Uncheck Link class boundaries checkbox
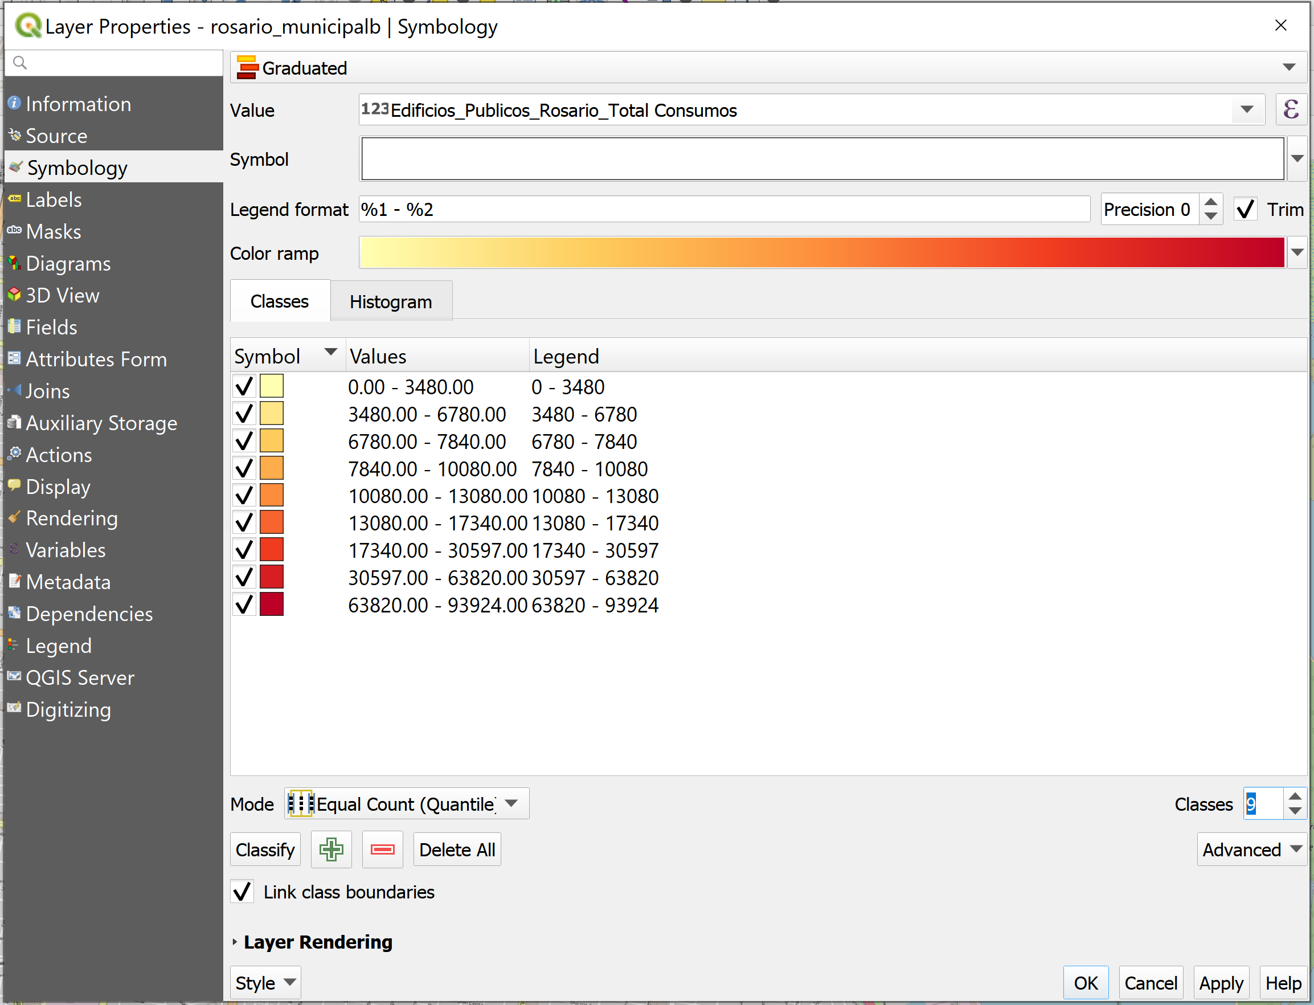The image size is (1314, 1005). tap(243, 892)
